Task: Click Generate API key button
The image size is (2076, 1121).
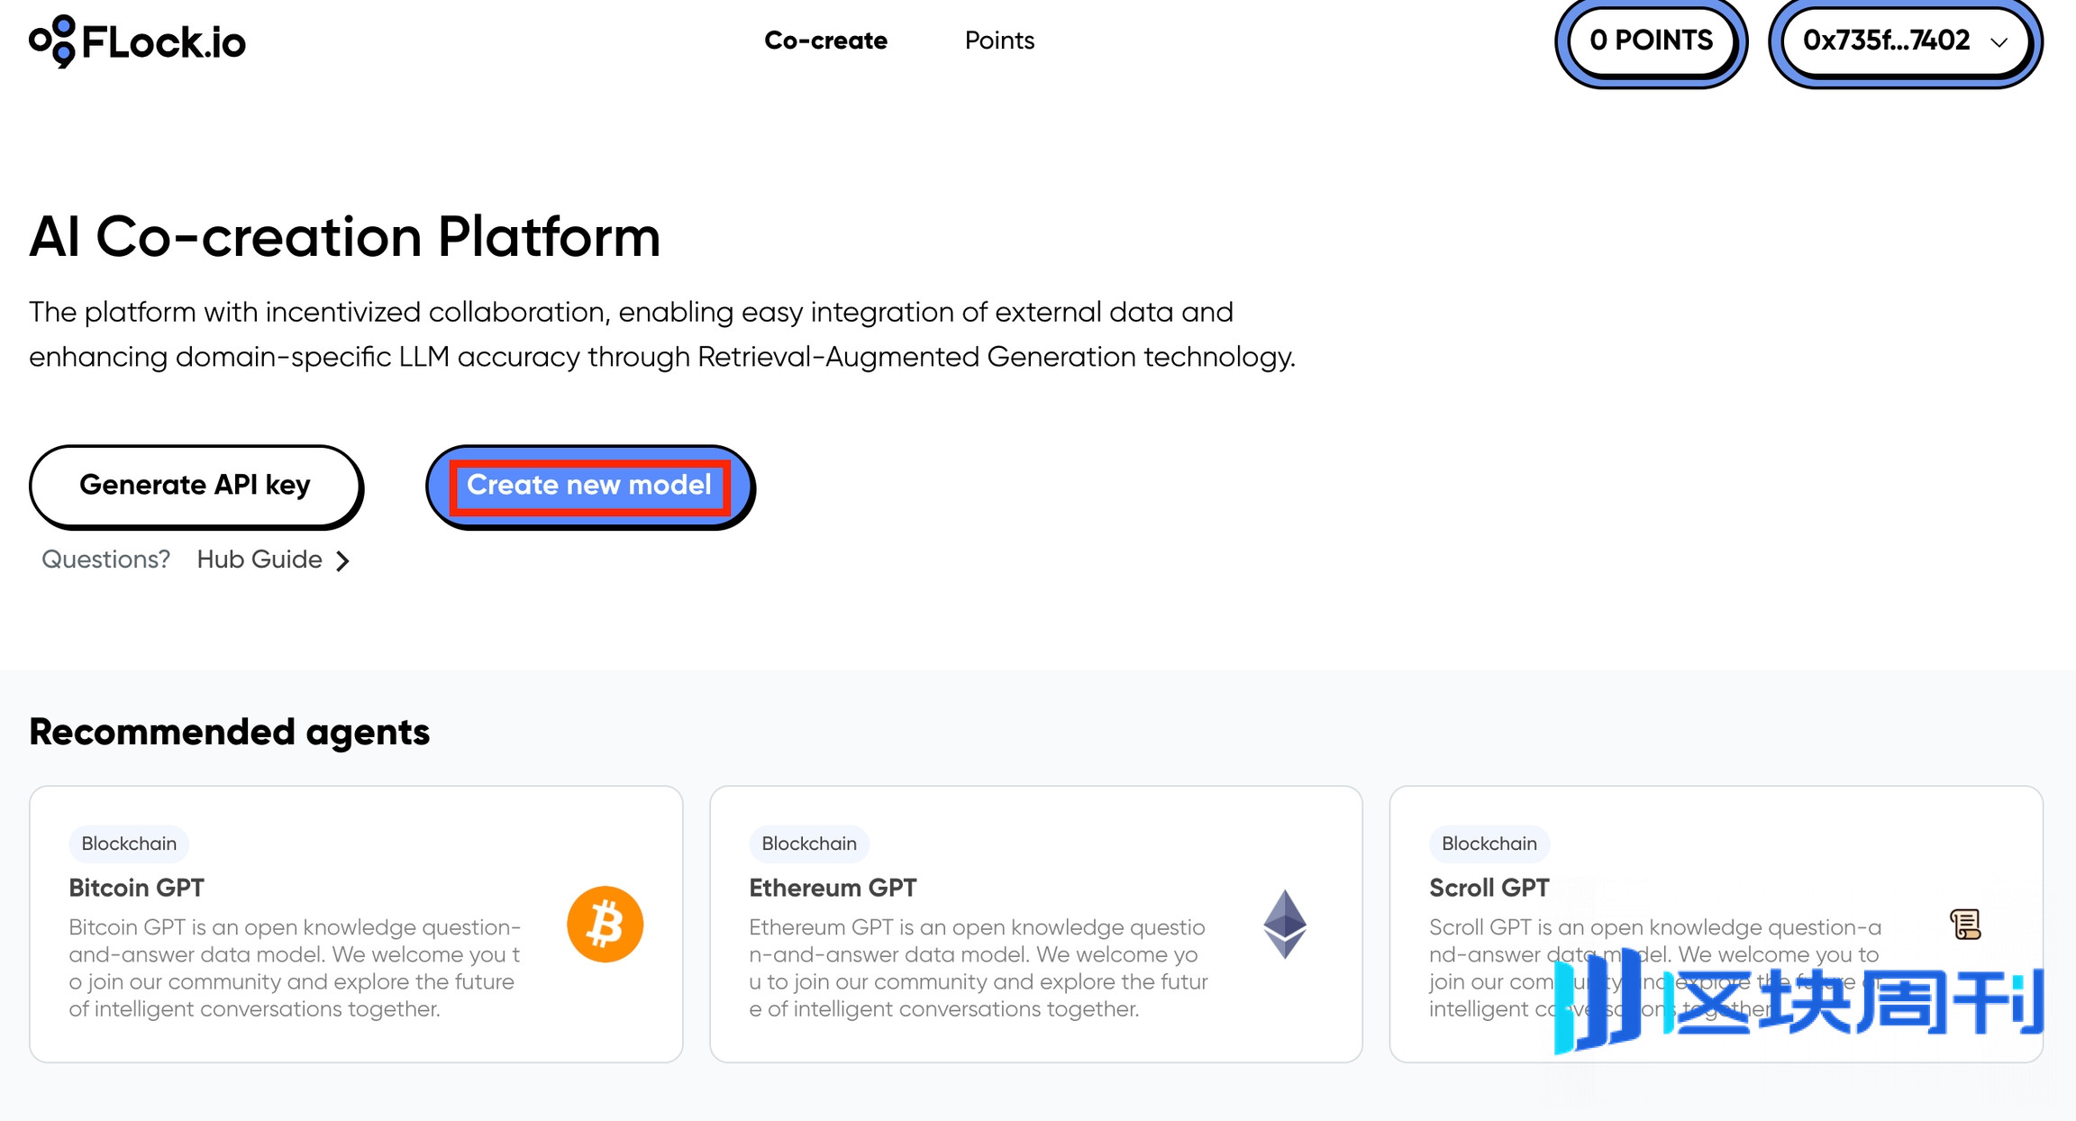Action: [196, 486]
